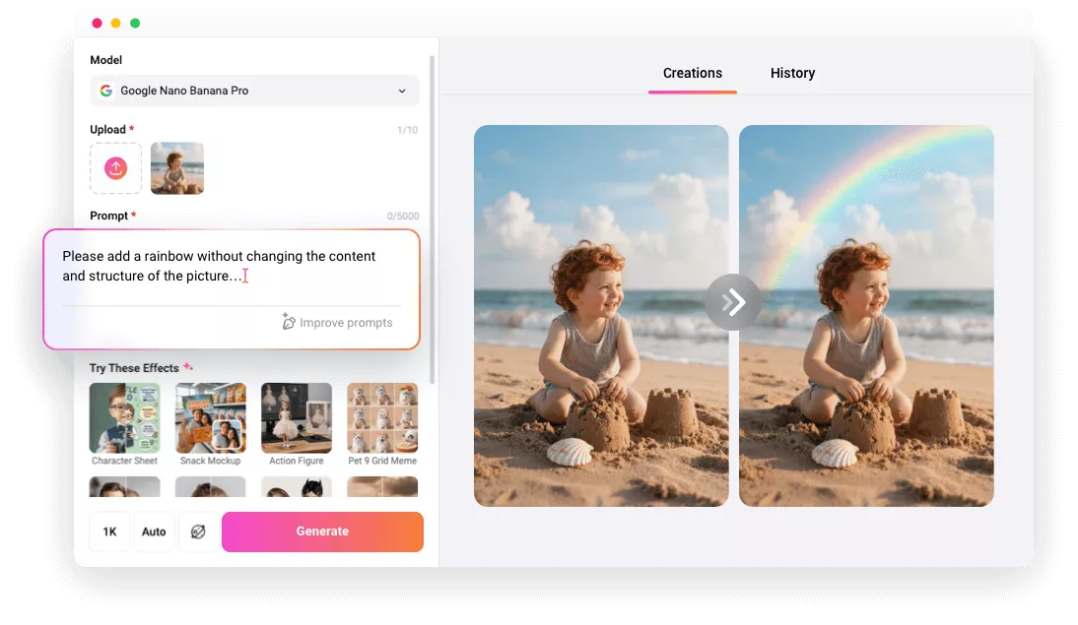Click the magic pen Improve prompts icon
This screenshot has height=625, width=1078.
(x=288, y=322)
